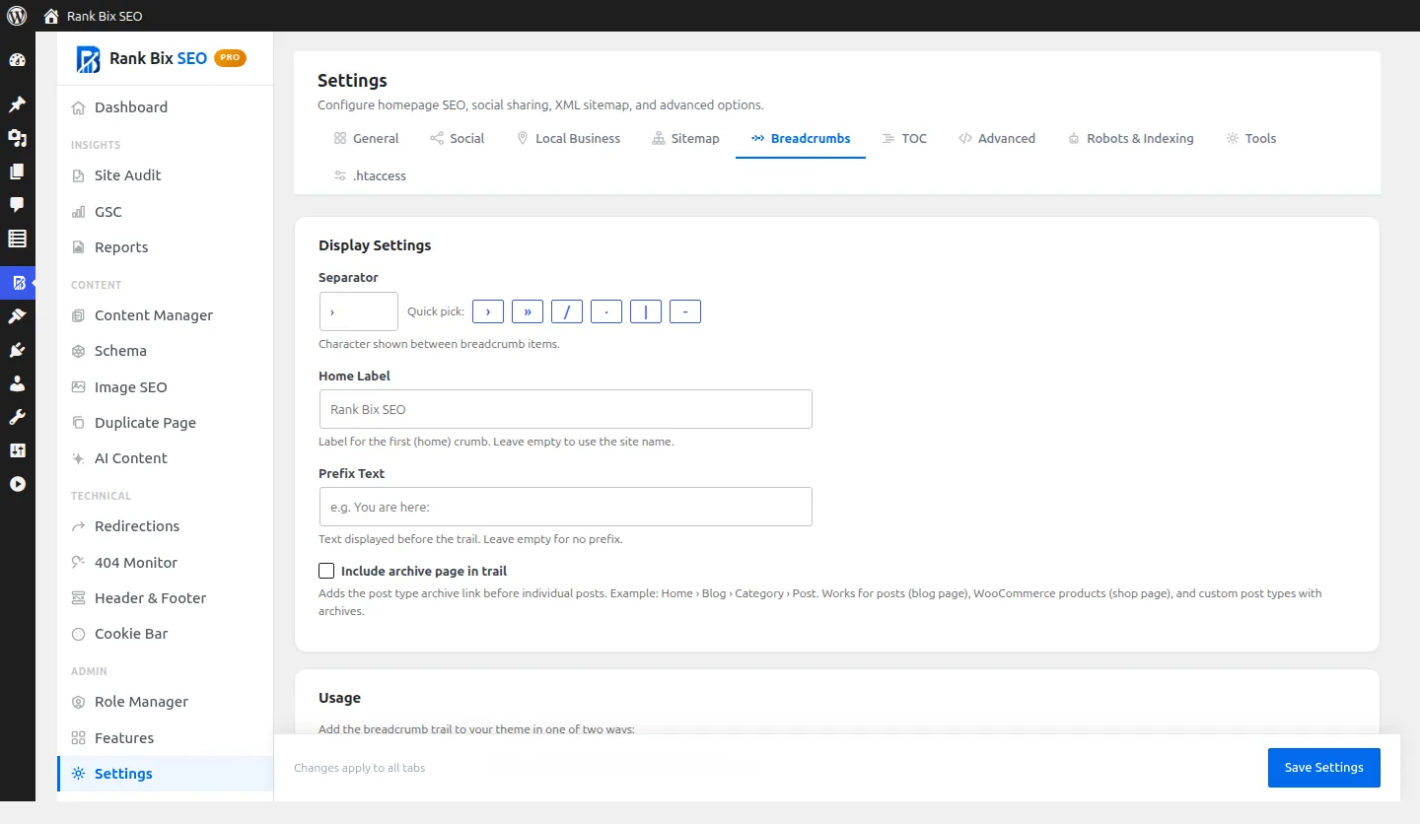This screenshot has width=1420, height=824.
Task: Open the WordPress gauge icon in the dark admin menu
Action: pyautogui.click(x=17, y=60)
